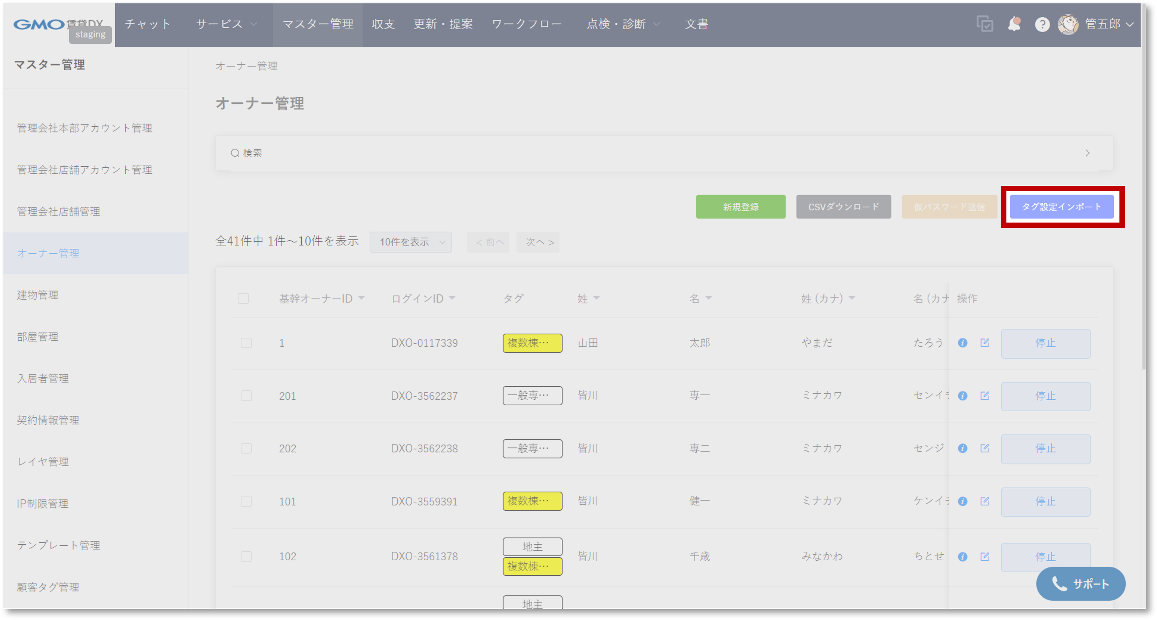
Task: Click the タグ設定インポート button
Action: 1061,207
